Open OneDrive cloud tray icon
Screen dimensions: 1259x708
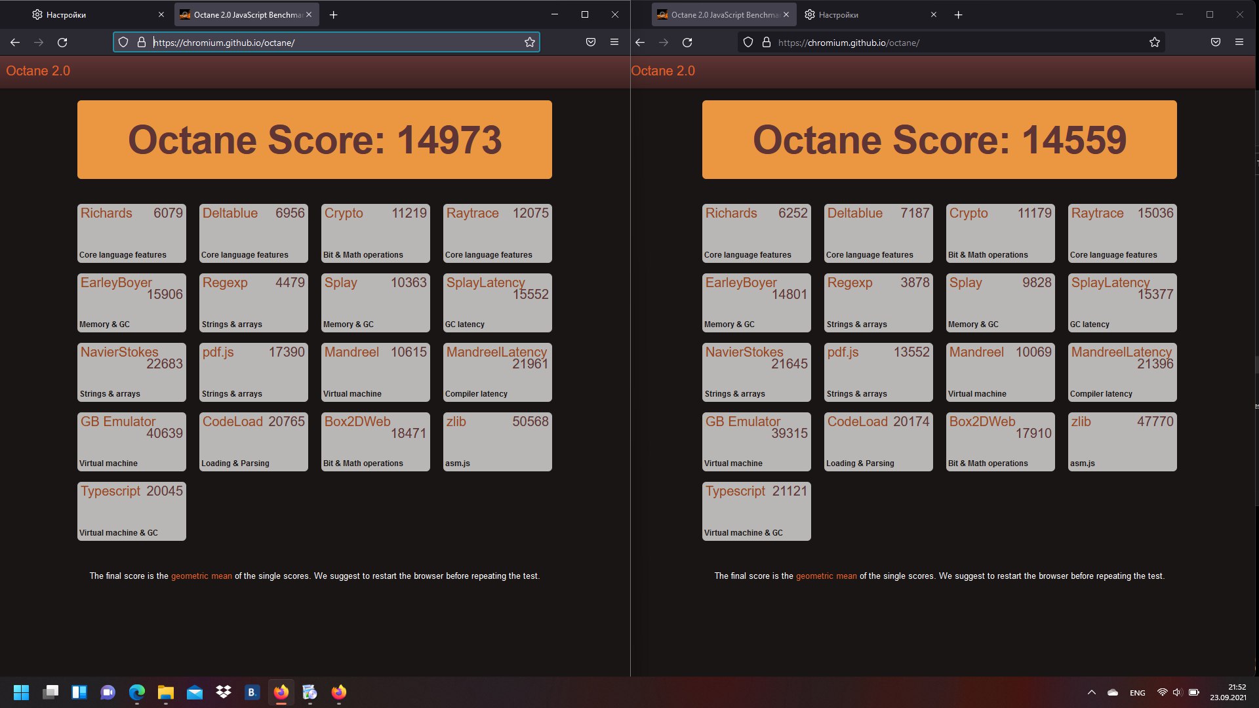point(1113,692)
